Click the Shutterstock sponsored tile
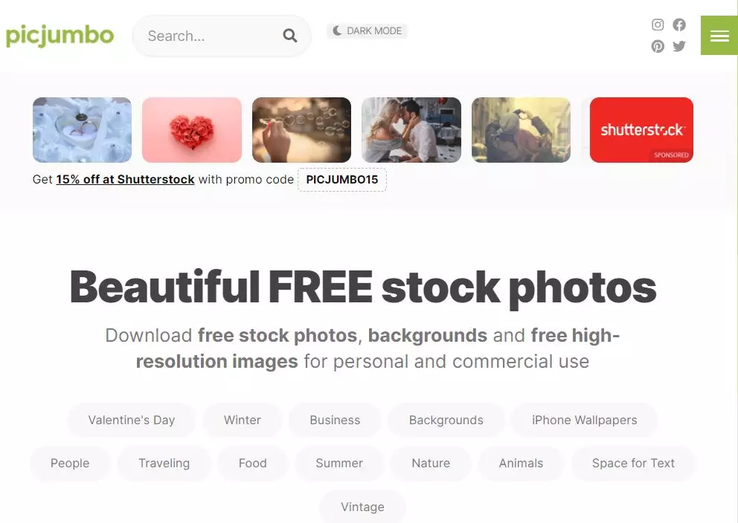Viewport: 738px width, 523px height. point(641,130)
